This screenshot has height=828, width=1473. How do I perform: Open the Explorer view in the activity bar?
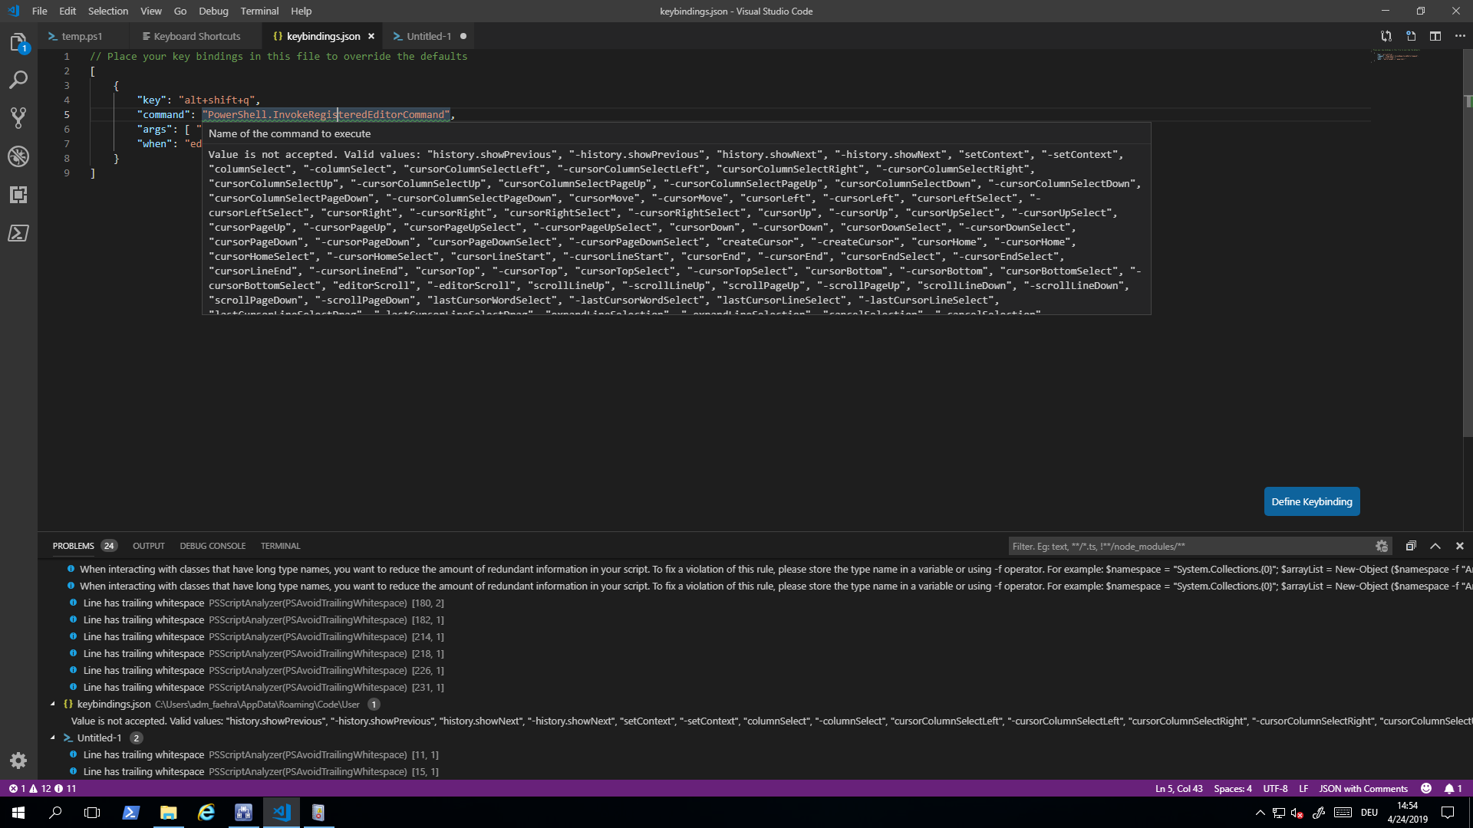tap(18, 42)
